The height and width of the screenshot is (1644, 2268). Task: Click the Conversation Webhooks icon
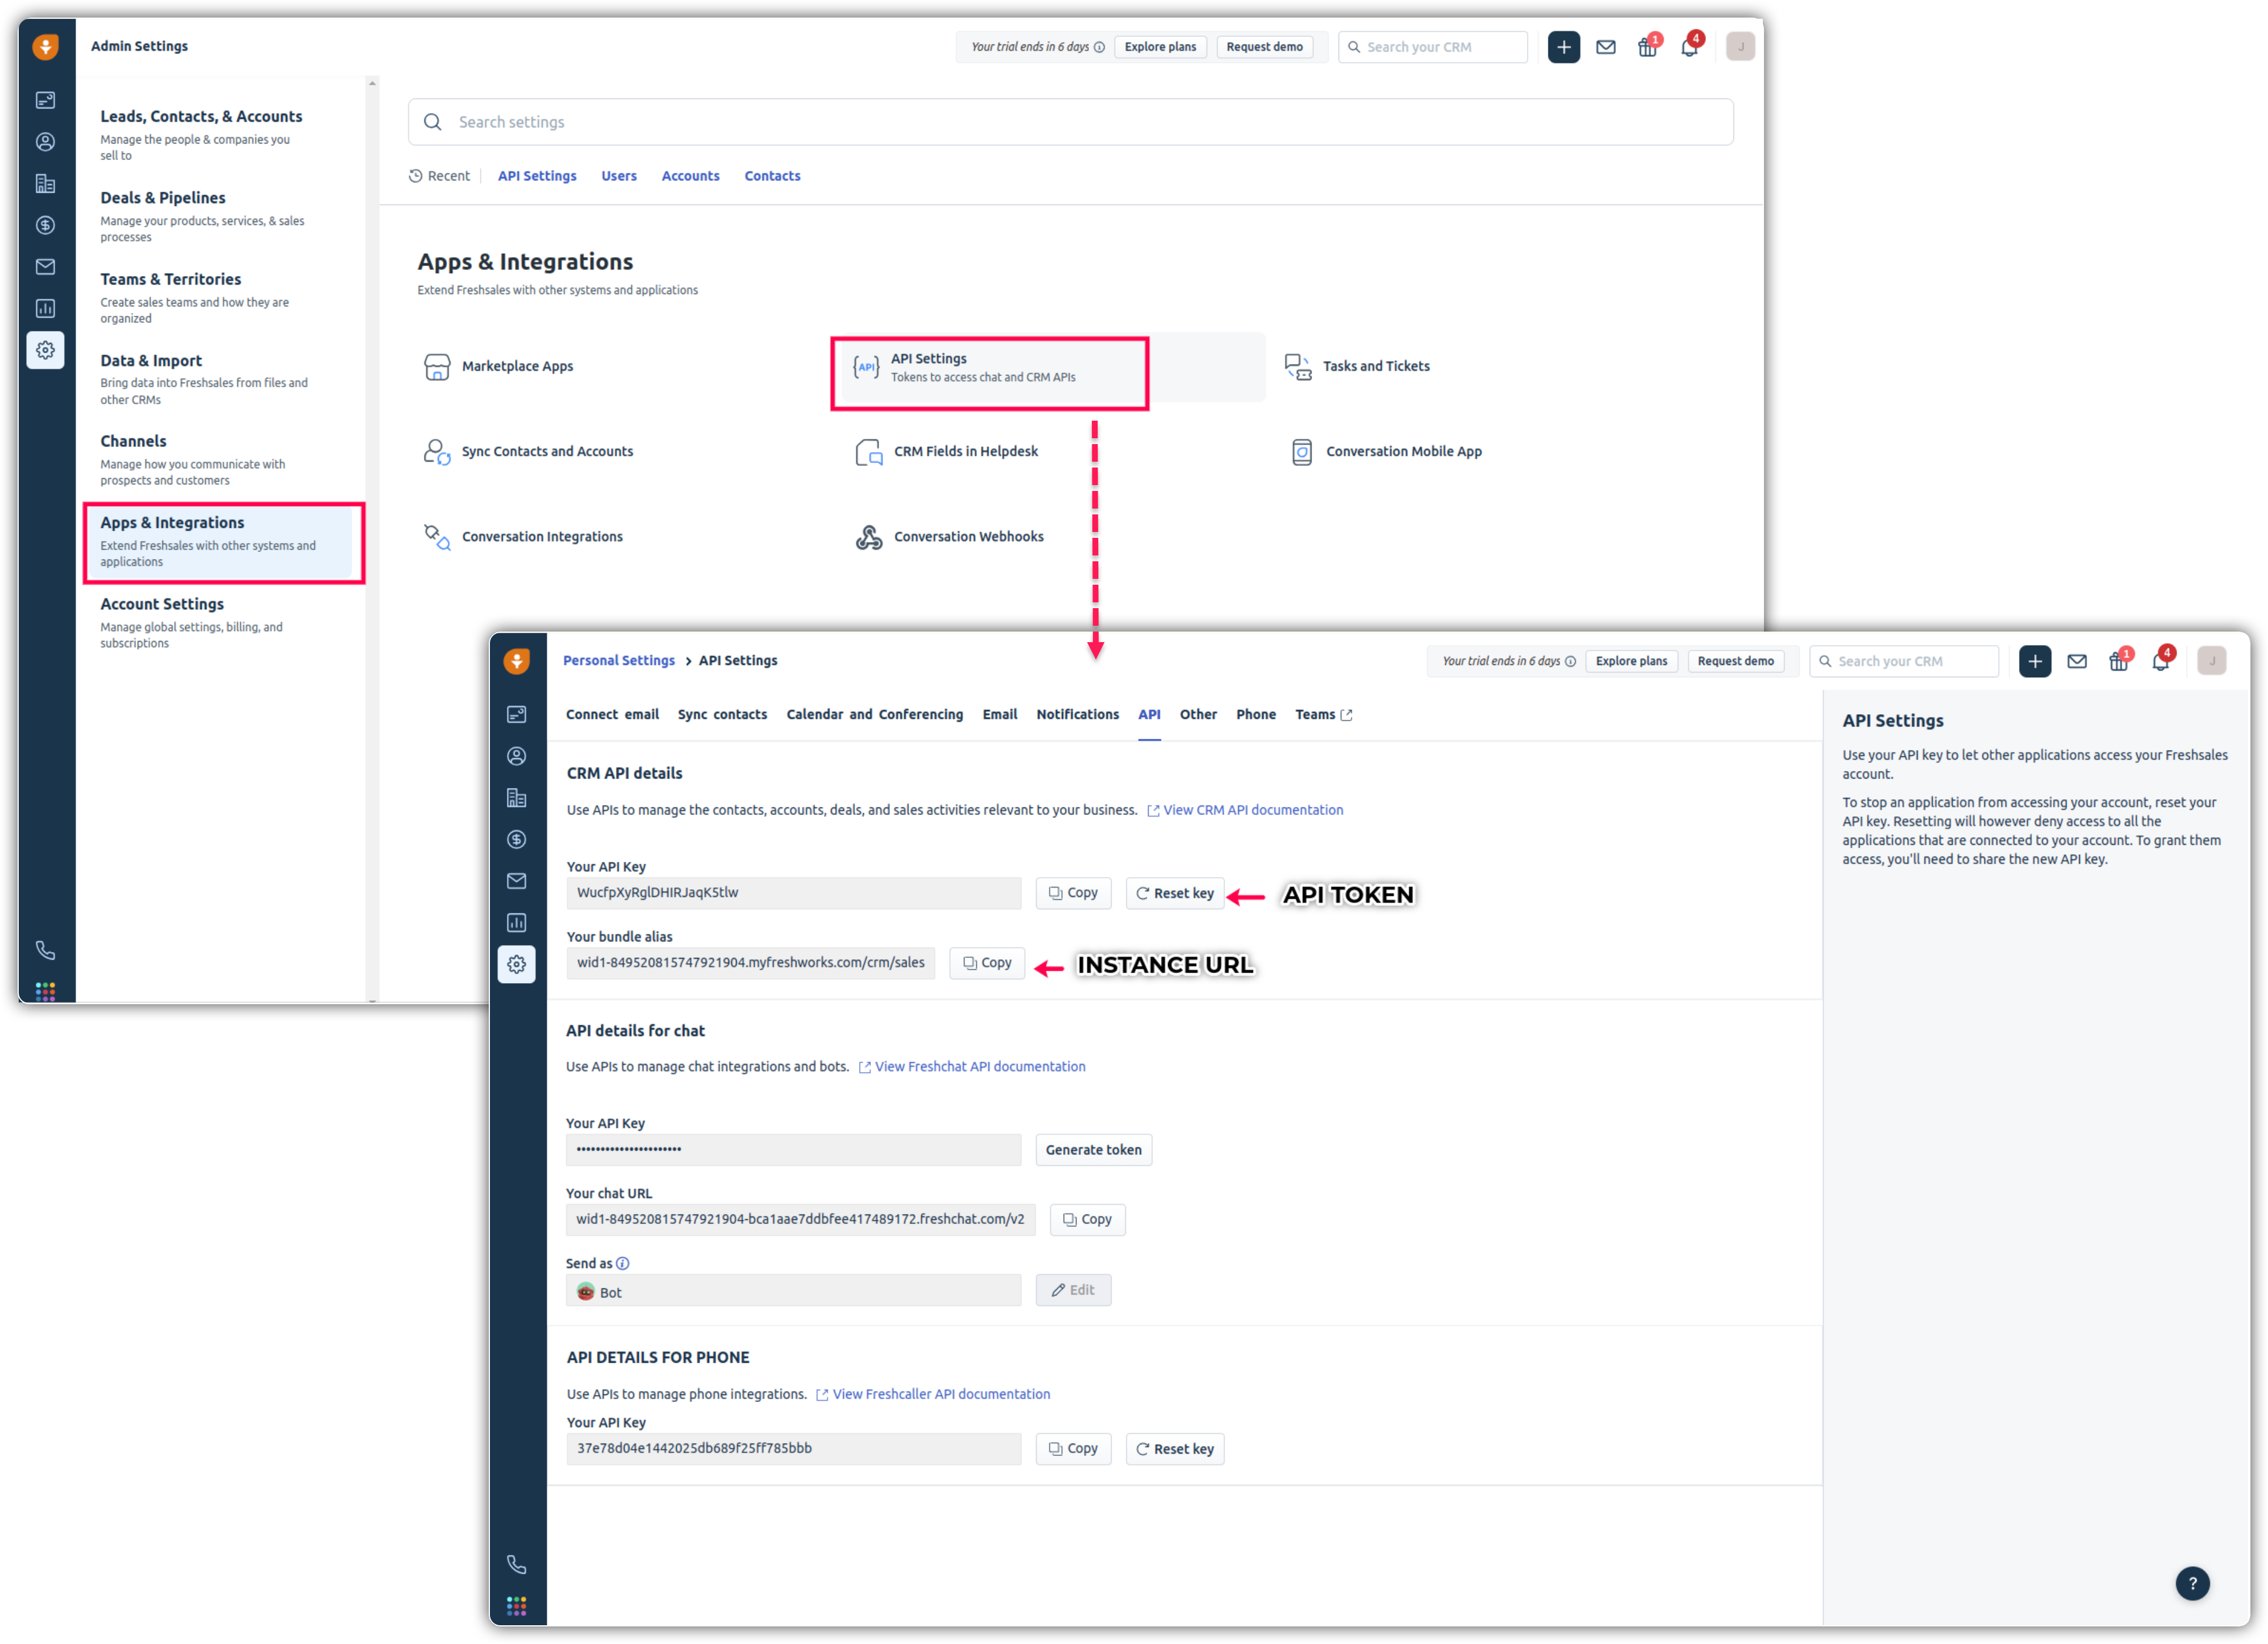[x=869, y=537]
